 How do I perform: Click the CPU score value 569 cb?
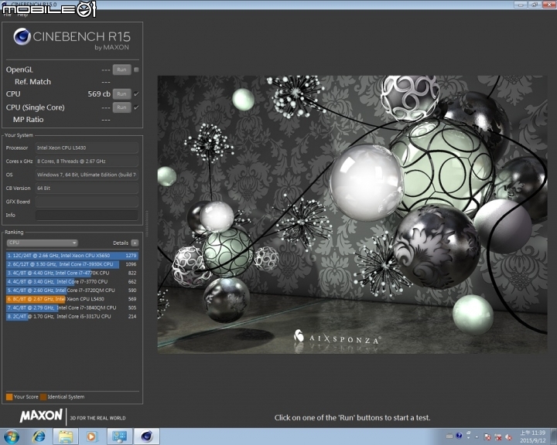pos(99,93)
